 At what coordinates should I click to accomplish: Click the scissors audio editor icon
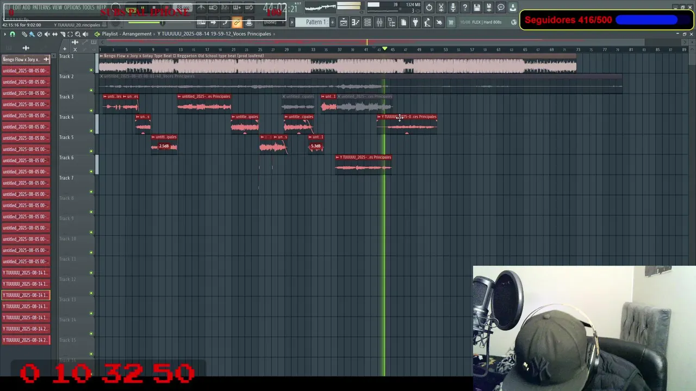point(441,7)
